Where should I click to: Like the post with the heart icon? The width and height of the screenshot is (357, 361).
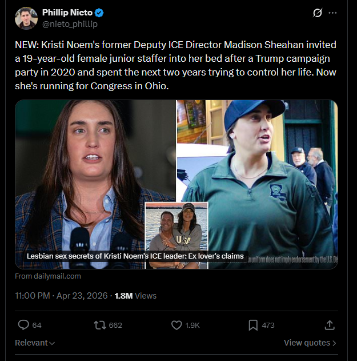[x=177, y=325]
